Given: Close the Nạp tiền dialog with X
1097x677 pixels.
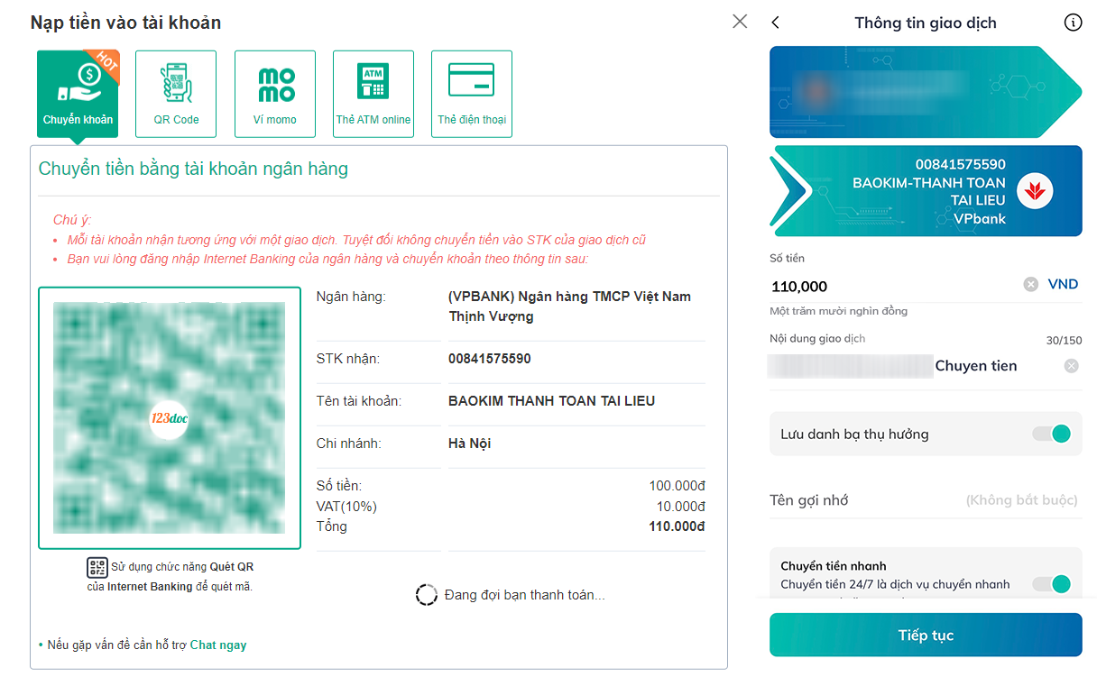Looking at the screenshot, I should tap(740, 22).
